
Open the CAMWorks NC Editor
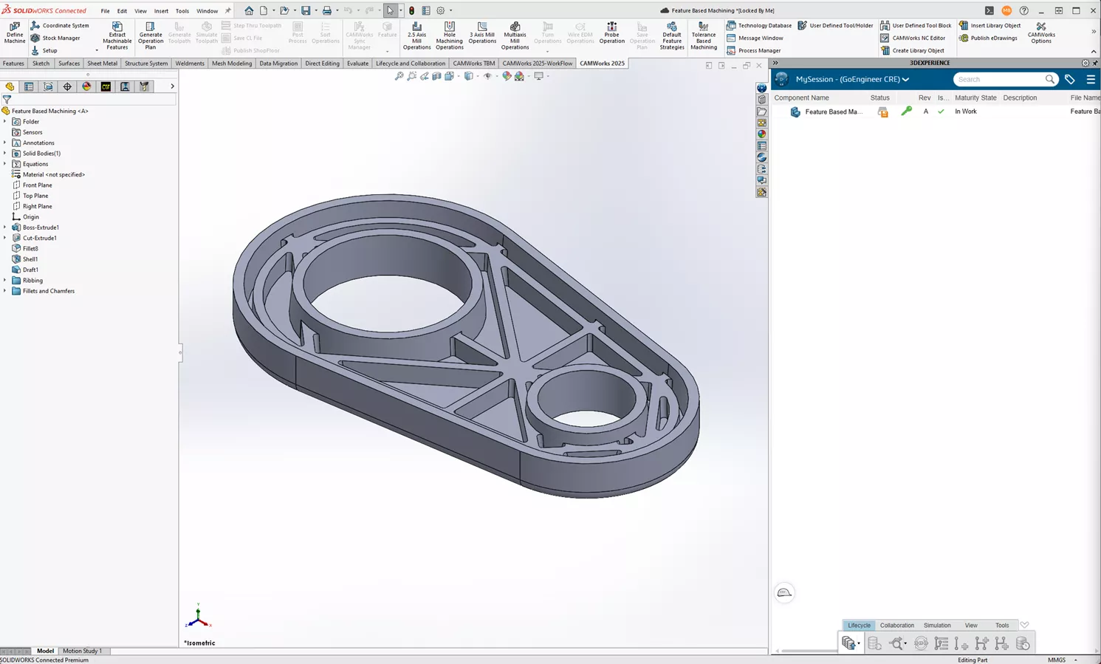click(x=913, y=38)
